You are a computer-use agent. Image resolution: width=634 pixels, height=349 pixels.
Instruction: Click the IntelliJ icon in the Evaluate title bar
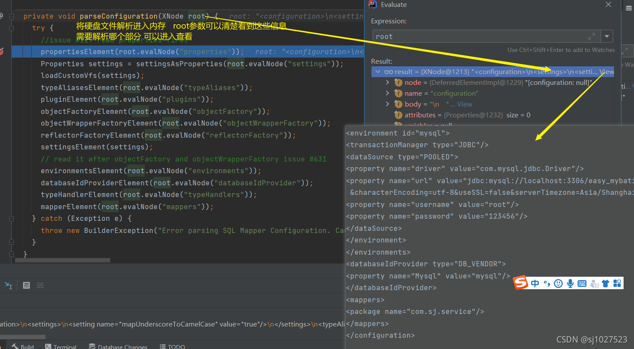tap(372, 4)
